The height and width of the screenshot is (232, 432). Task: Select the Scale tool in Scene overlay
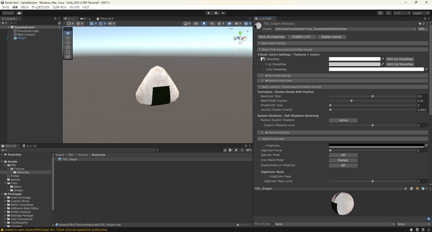[68, 47]
